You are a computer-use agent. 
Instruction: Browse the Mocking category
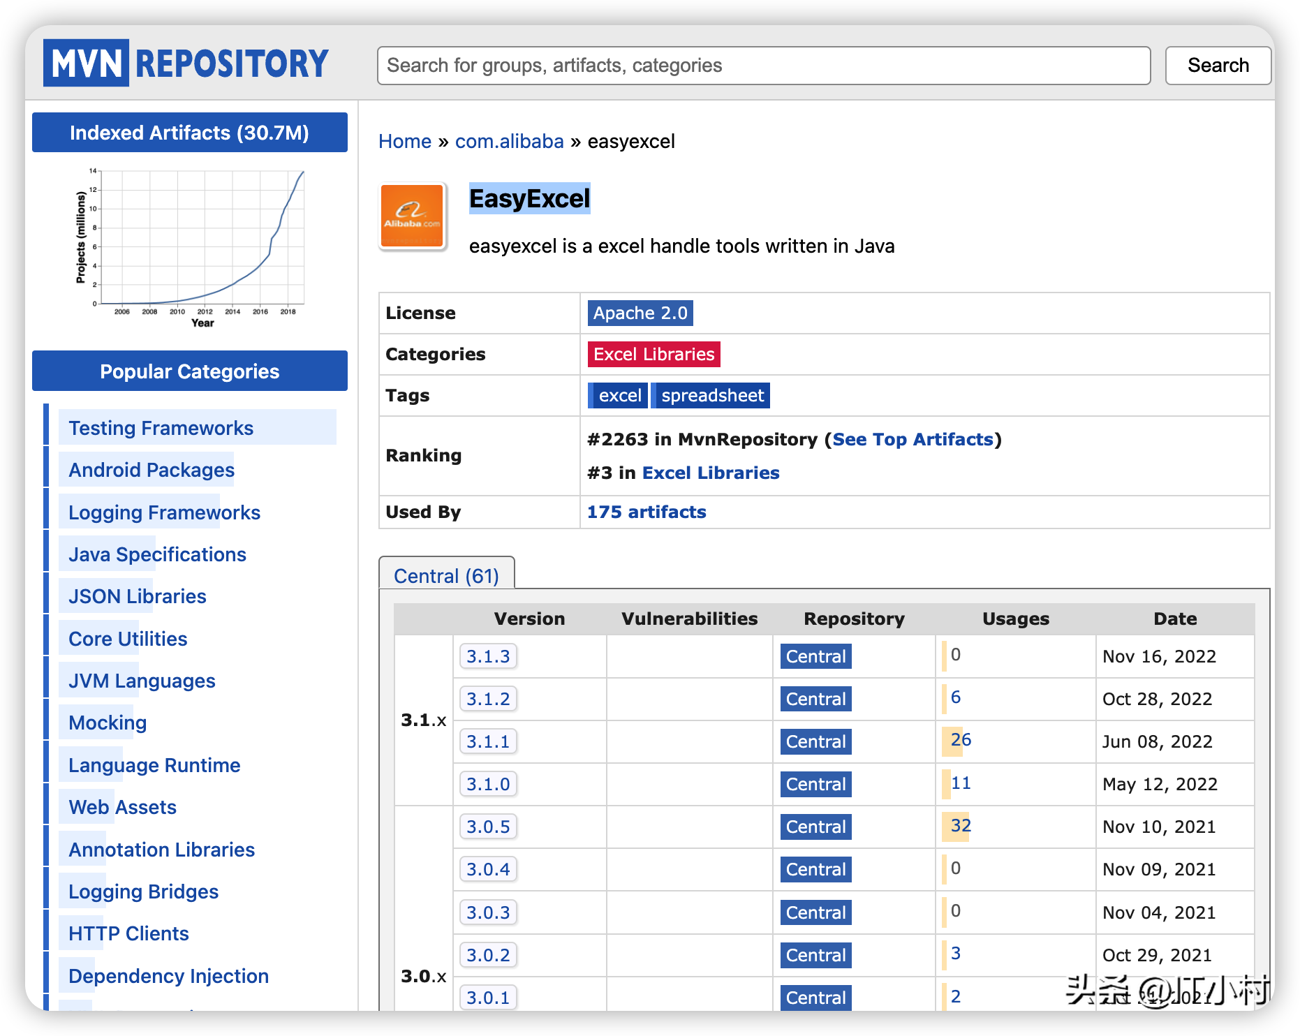click(108, 723)
